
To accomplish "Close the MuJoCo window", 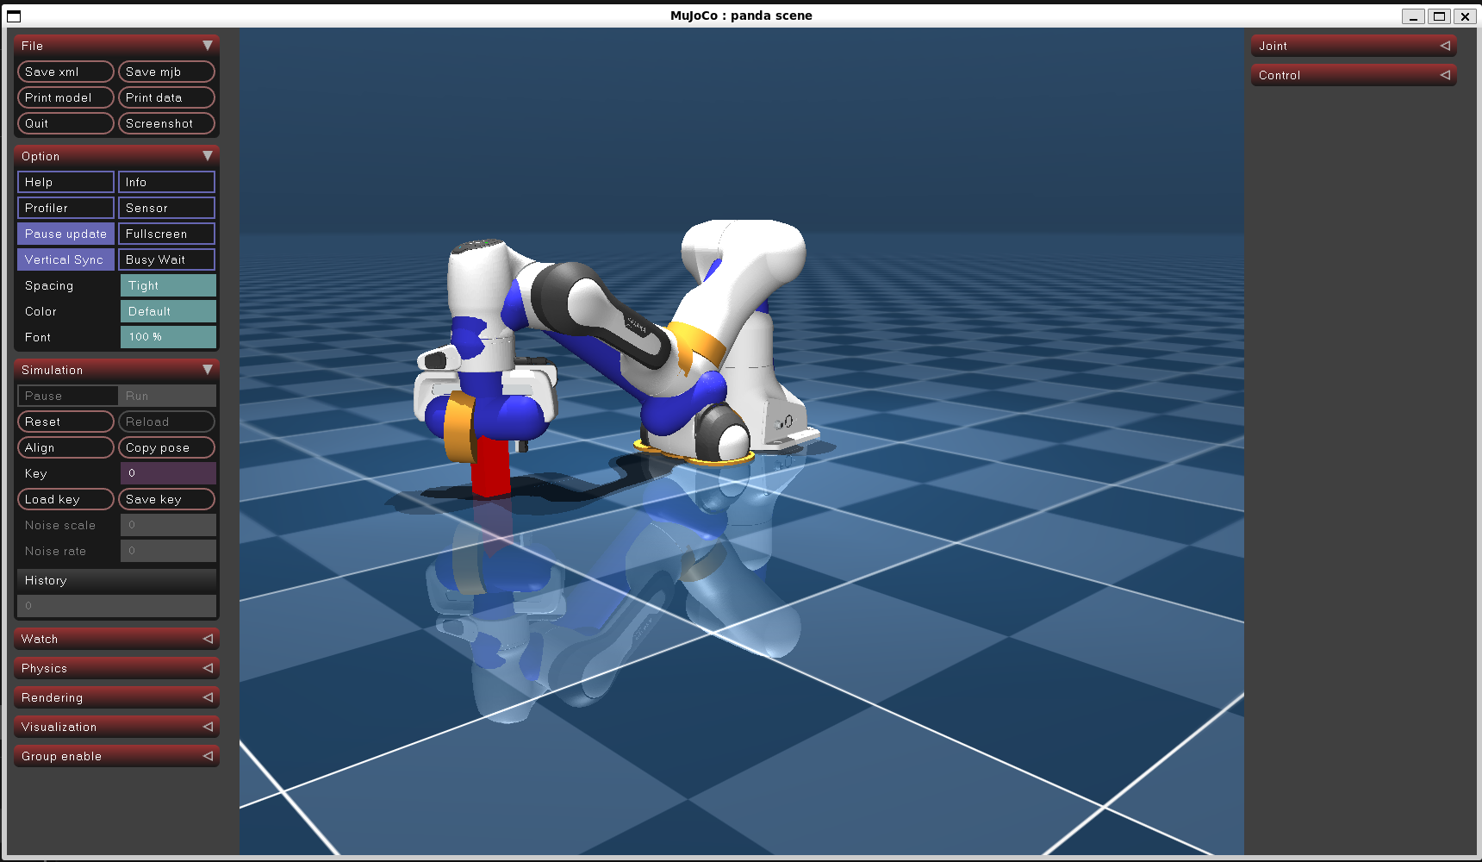I will (x=1465, y=16).
